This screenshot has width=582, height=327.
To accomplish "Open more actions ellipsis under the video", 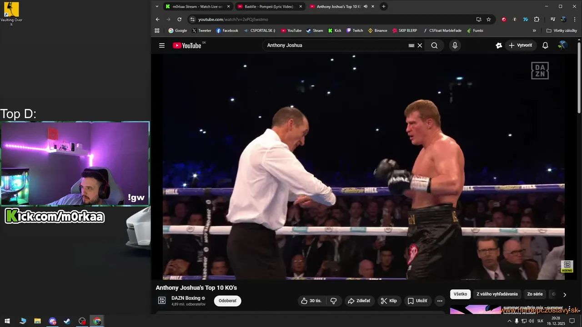I will point(439,301).
